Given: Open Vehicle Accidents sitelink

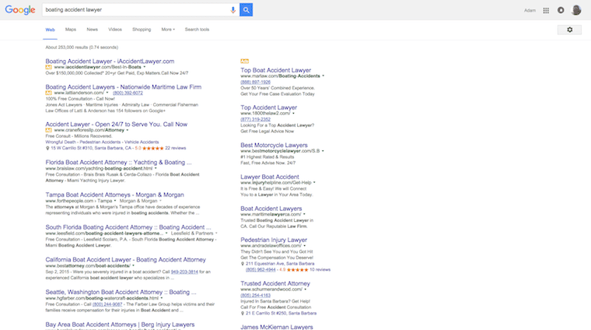Looking at the screenshot, I should point(142,142).
